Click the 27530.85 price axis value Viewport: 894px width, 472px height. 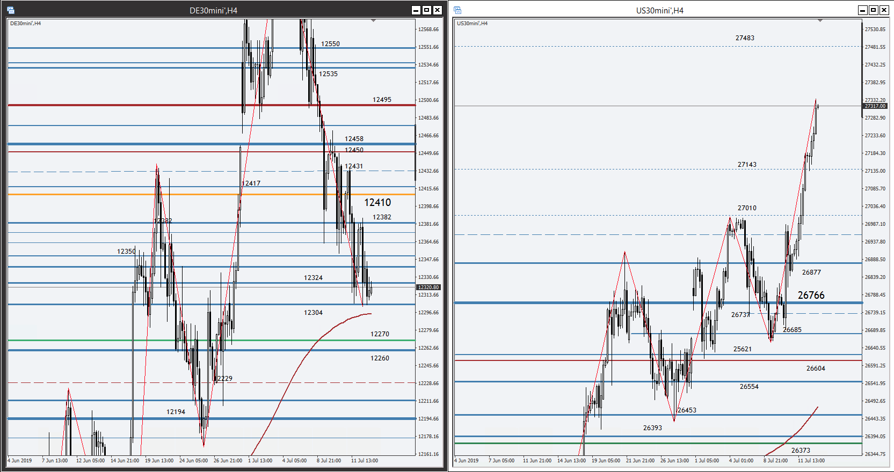875,29
